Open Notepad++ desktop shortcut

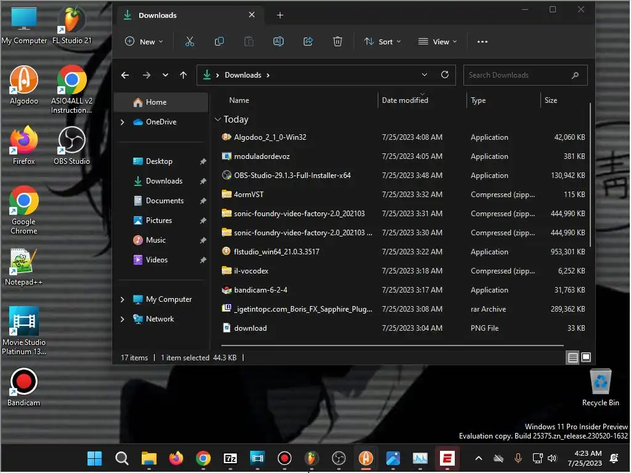pos(24,267)
